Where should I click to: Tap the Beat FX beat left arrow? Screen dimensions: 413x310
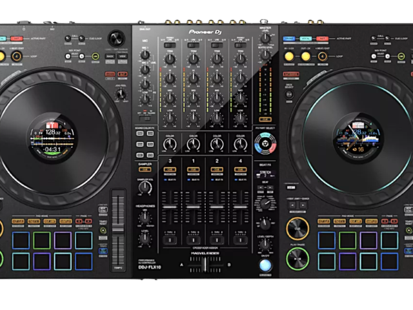(x=260, y=187)
